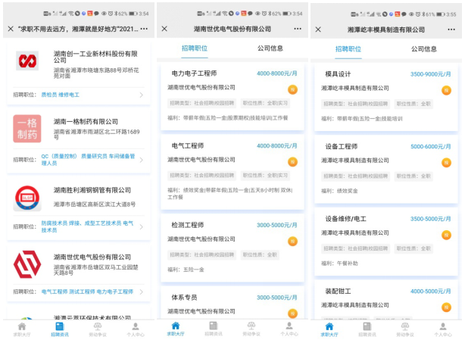Viewport: 465px width, 343px height.
Task: Tap 一格制药 company logo
Action: pyautogui.click(x=27, y=129)
